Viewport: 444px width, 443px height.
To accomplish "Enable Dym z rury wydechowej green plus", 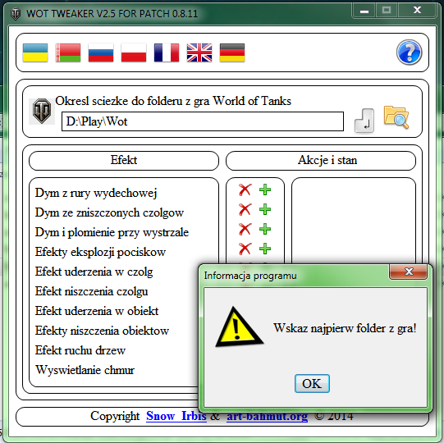I will (x=265, y=190).
